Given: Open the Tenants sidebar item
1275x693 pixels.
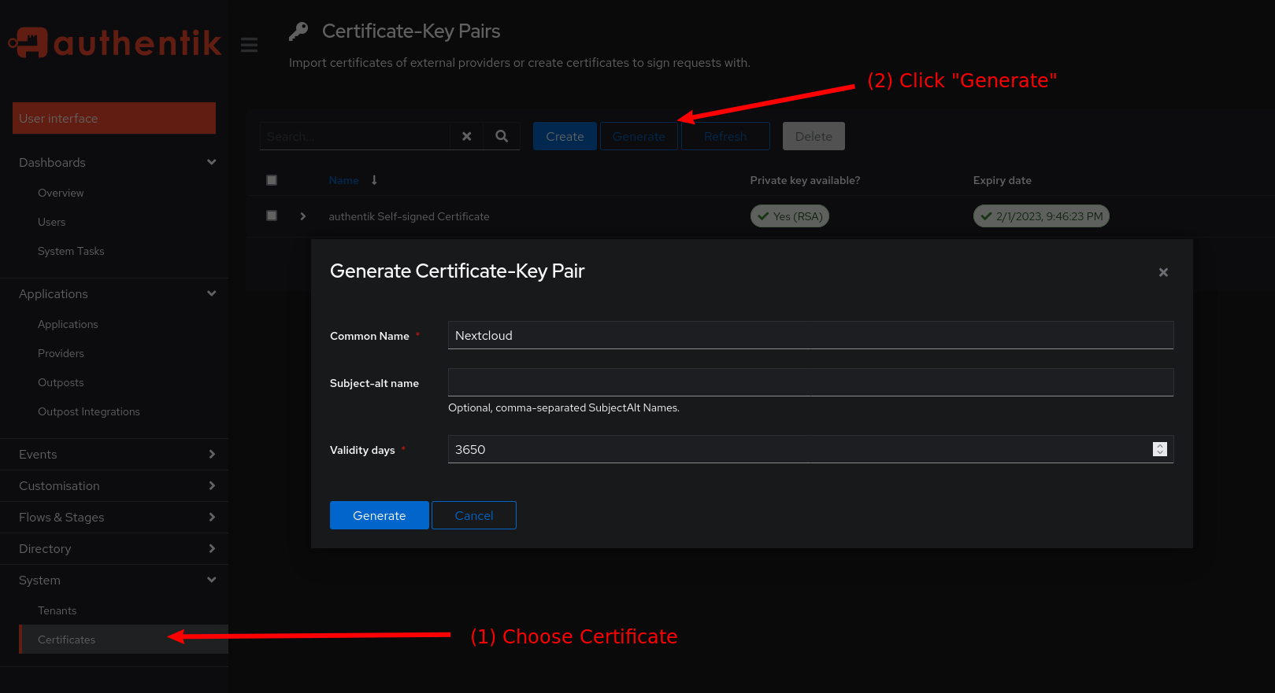Looking at the screenshot, I should point(57,610).
